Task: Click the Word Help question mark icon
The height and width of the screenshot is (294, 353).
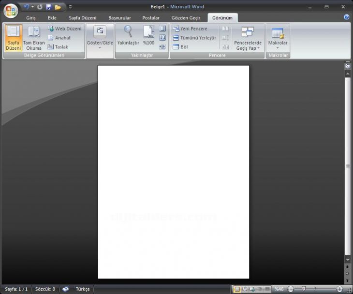Action: tap(347, 17)
